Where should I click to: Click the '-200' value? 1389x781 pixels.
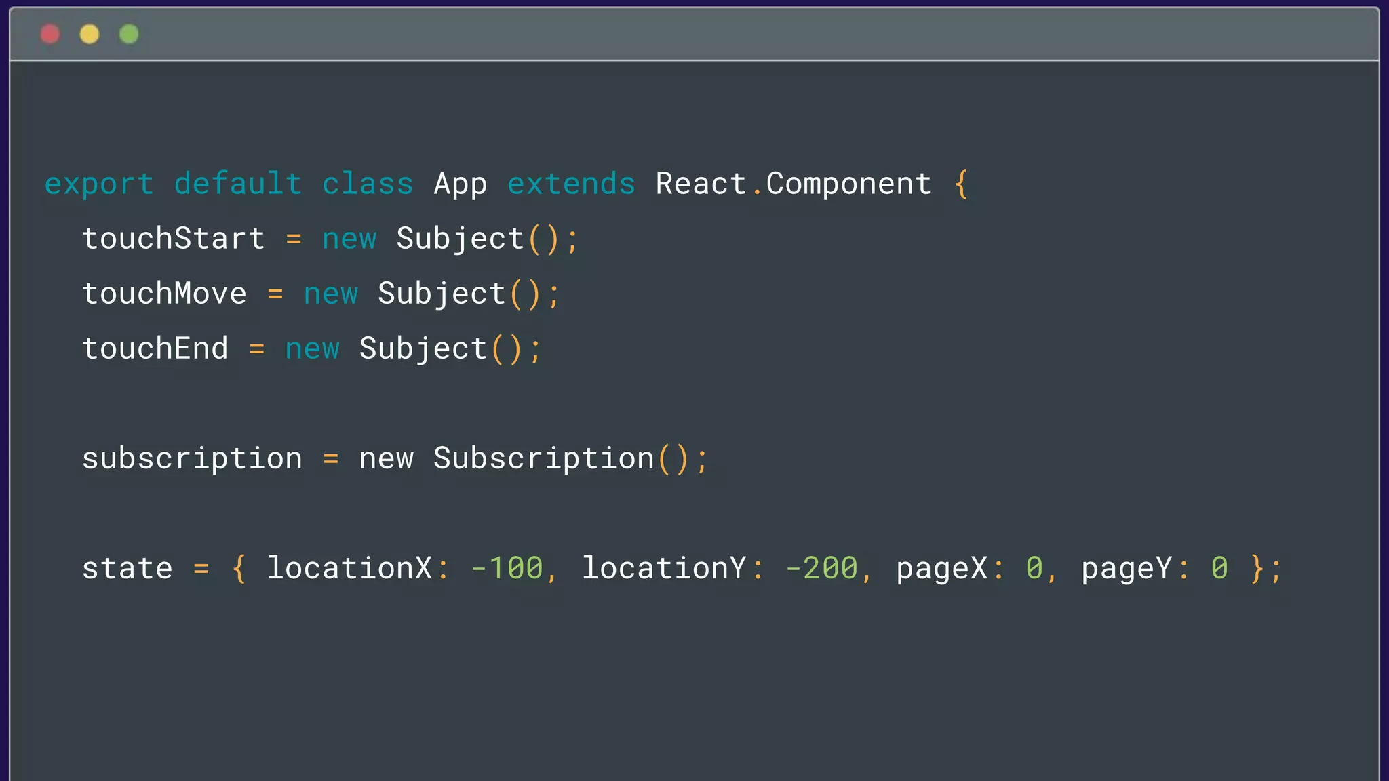coord(822,568)
